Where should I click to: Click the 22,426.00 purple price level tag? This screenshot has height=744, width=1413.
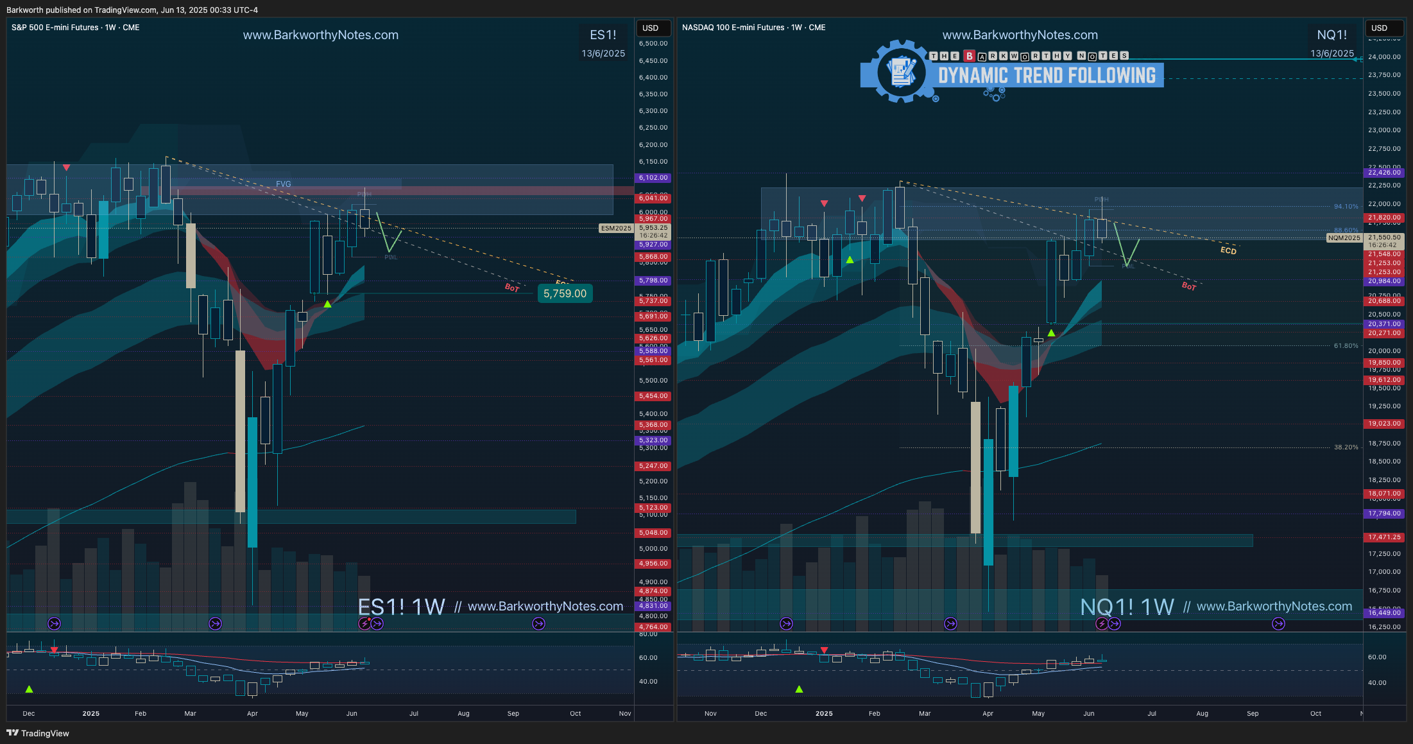point(1384,173)
